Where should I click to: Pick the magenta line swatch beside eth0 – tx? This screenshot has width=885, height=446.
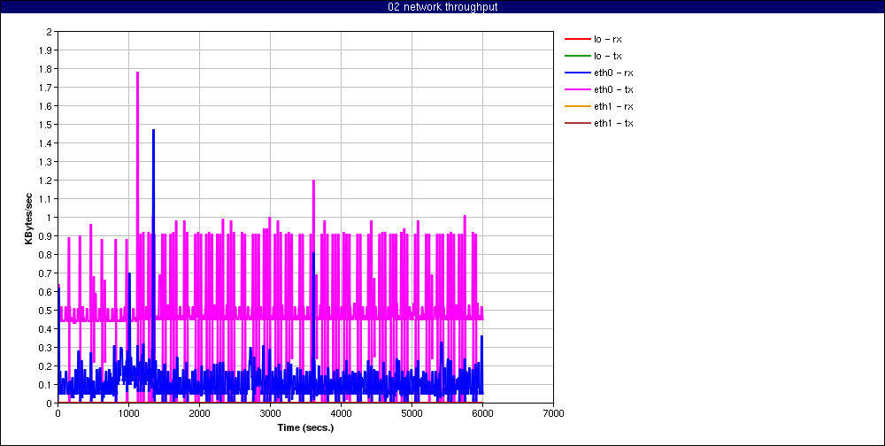click(x=577, y=89)
